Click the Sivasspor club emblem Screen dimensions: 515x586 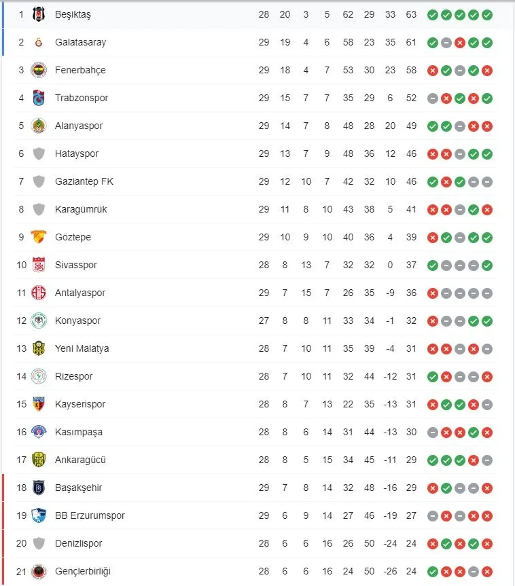[x=39, y=265]
